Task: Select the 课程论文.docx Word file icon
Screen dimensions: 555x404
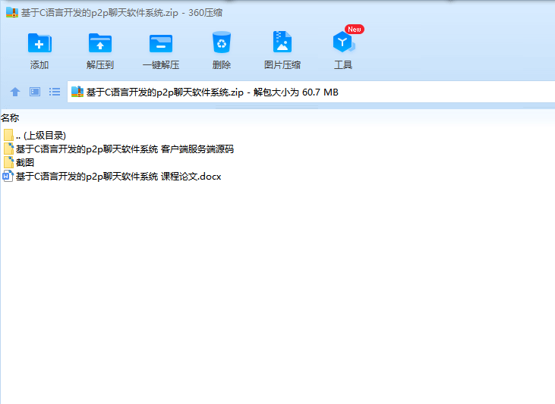Action: pyautogui.click(x=8, y=176)
